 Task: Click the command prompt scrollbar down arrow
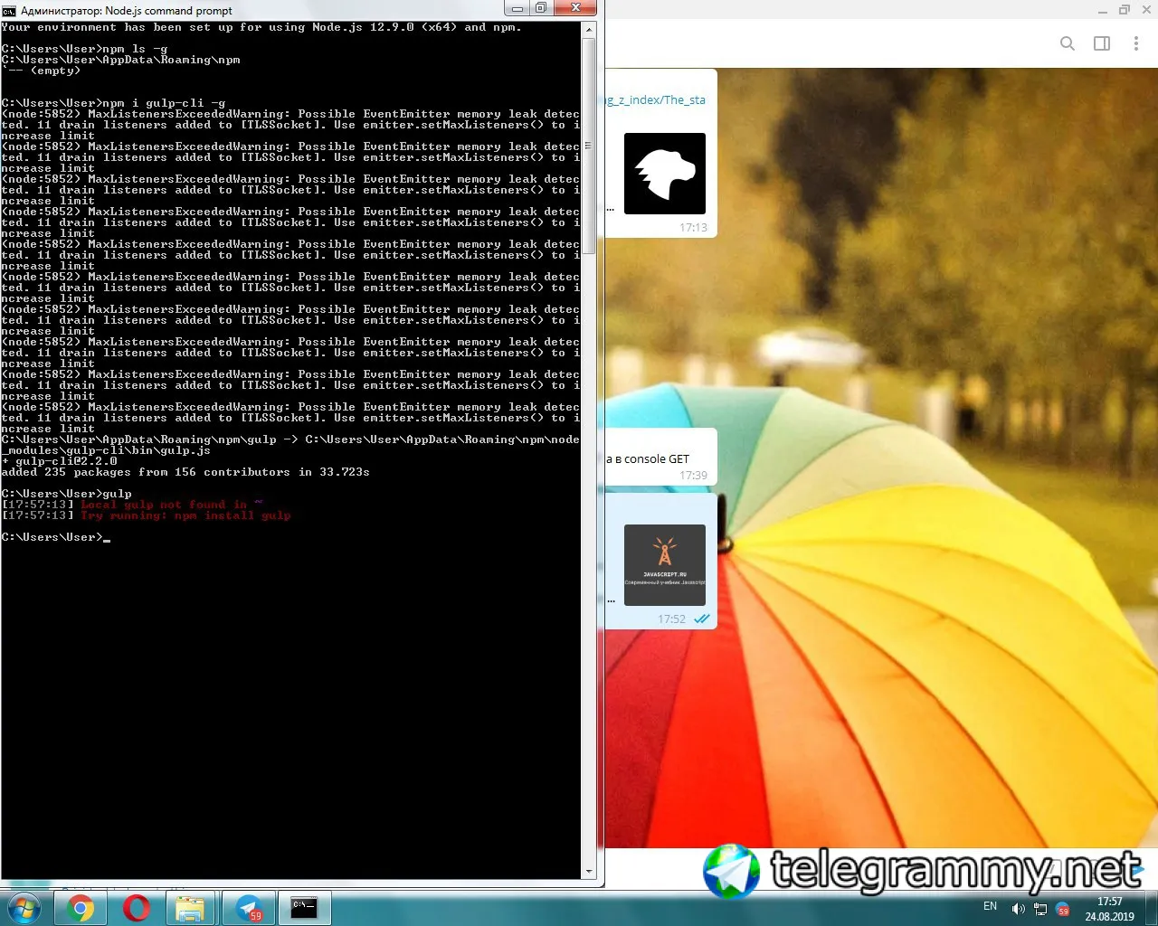589,872
